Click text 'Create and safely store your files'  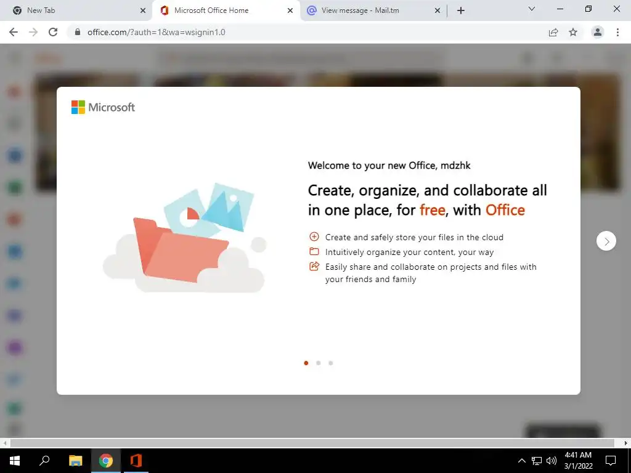(389, 237)
